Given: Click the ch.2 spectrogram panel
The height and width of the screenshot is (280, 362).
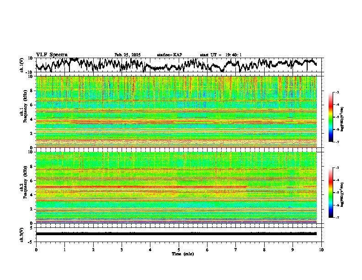Looking at the screenshot, I should point(176,188).
